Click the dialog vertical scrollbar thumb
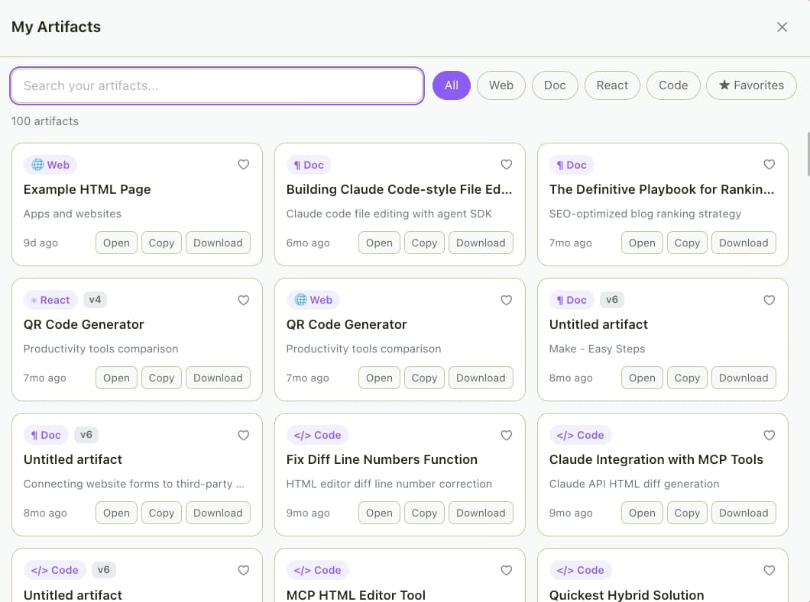Viewport: 810px width, 602px height. pos(808,155)
